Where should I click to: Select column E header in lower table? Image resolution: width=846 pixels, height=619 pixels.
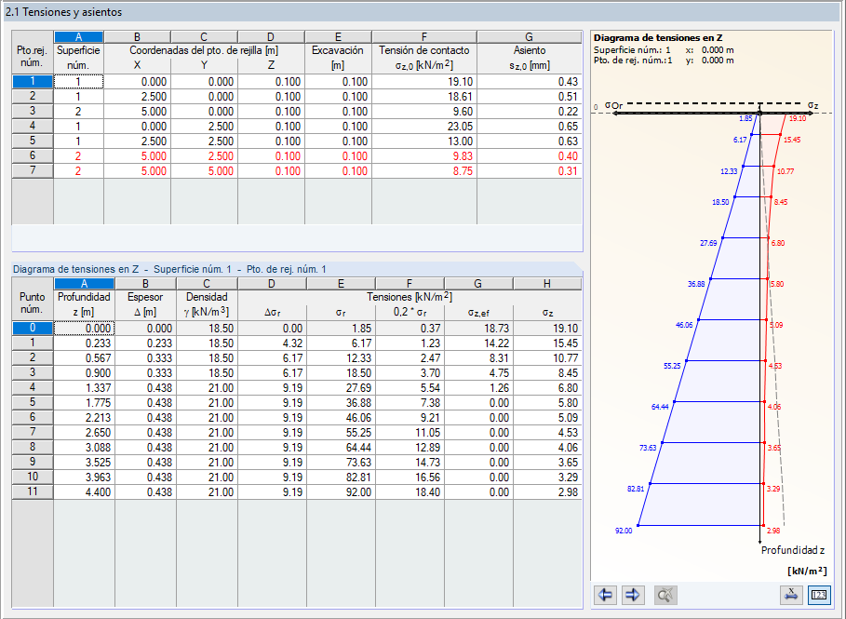(x=341, y=283)
